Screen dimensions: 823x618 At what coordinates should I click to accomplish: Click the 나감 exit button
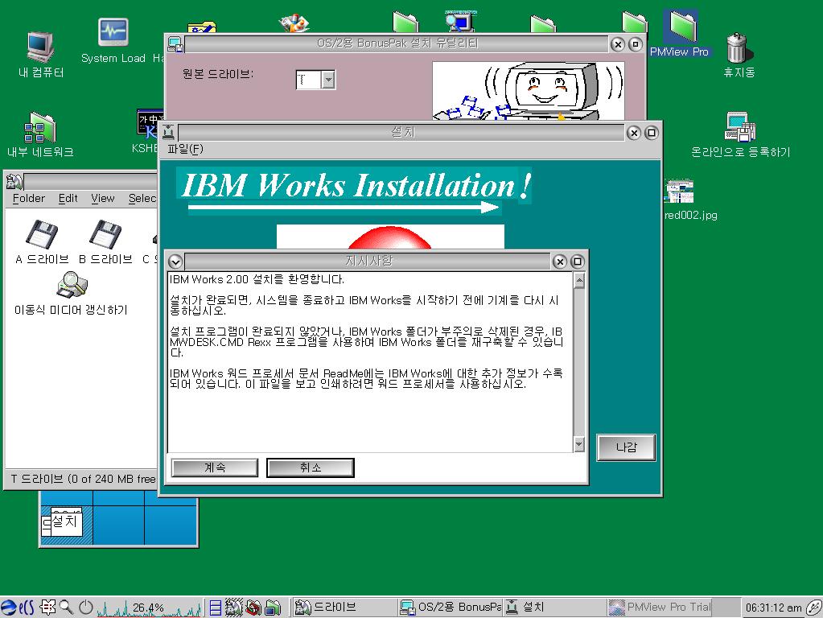coord(626,447)
